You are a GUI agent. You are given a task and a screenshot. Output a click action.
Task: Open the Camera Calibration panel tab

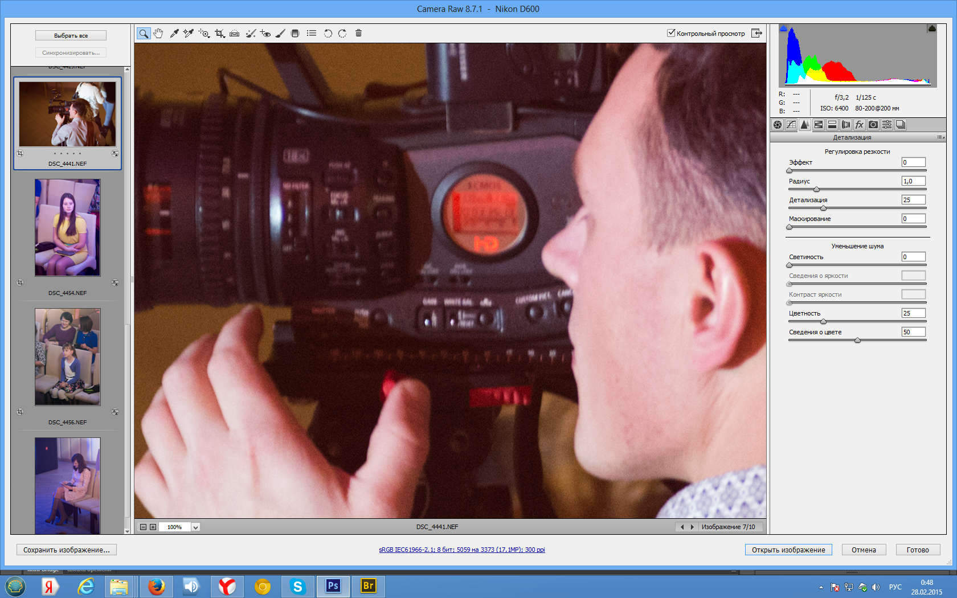[873, 125]
